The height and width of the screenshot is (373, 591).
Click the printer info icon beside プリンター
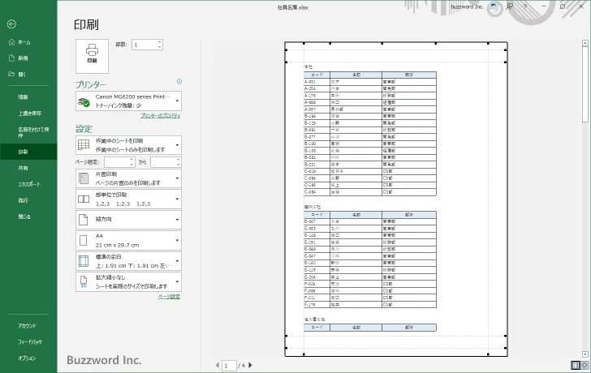point(179,81)
